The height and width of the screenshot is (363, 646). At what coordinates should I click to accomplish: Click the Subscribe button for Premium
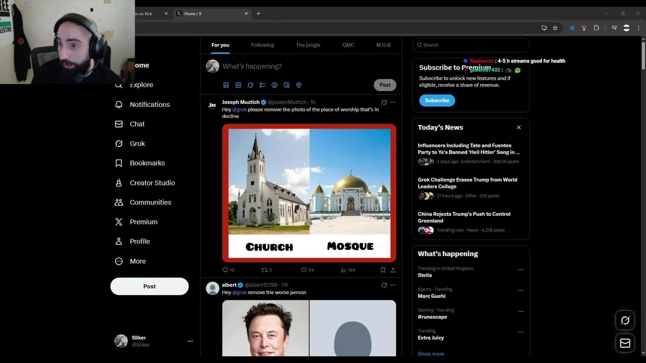pos(437,100)
